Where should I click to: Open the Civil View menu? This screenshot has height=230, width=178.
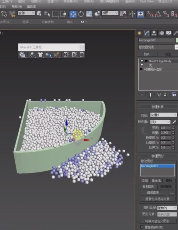coord(147,1)
